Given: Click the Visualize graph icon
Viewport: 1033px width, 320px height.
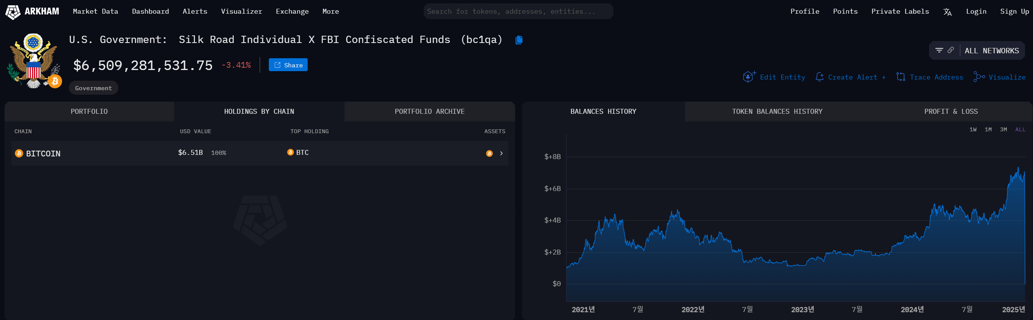Looking at the screenshot, I should [979, 77].
